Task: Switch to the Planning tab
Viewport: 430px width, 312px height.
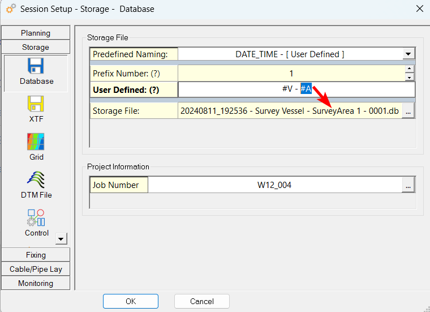Action: click(x=36, y=33)
